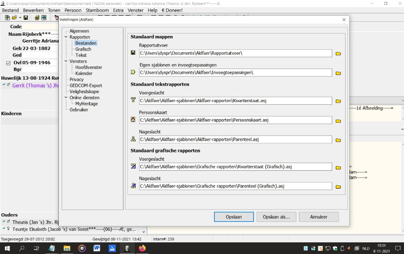This screenshot has width=404, height=254.
Task: Click the Persoonskaart path input field
Action: coord(235,120)
